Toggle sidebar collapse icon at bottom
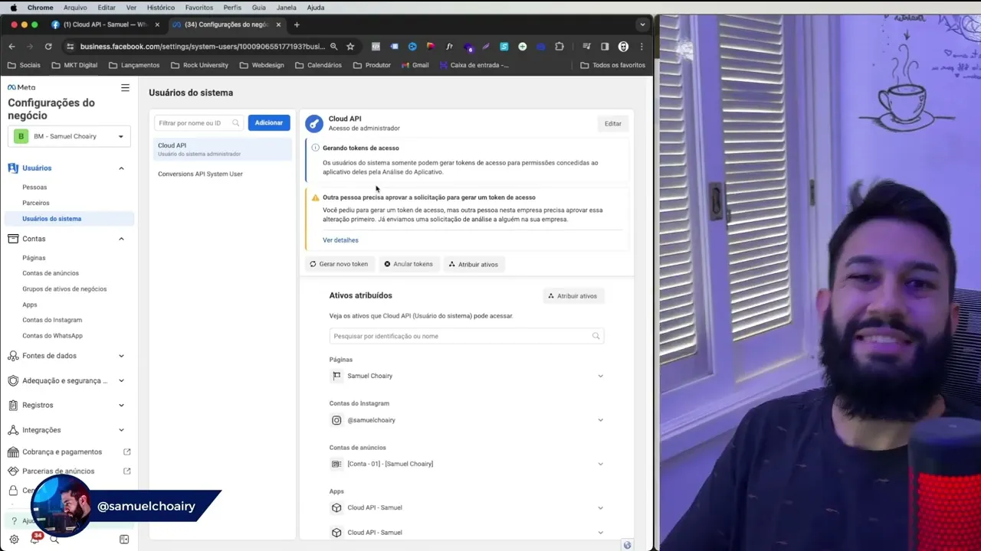 (x=124, y=540)
